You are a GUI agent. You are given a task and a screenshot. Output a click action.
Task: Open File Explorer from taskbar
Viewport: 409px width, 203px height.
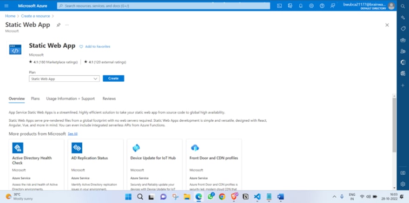point(187,196)
